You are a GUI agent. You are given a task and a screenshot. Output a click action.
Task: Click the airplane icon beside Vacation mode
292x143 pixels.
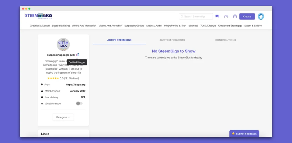[42, 103]
